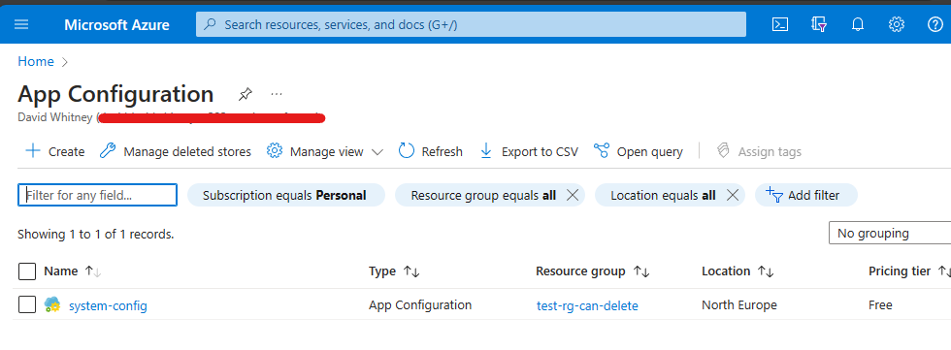Click Manage deleted stores

point(176,151)
